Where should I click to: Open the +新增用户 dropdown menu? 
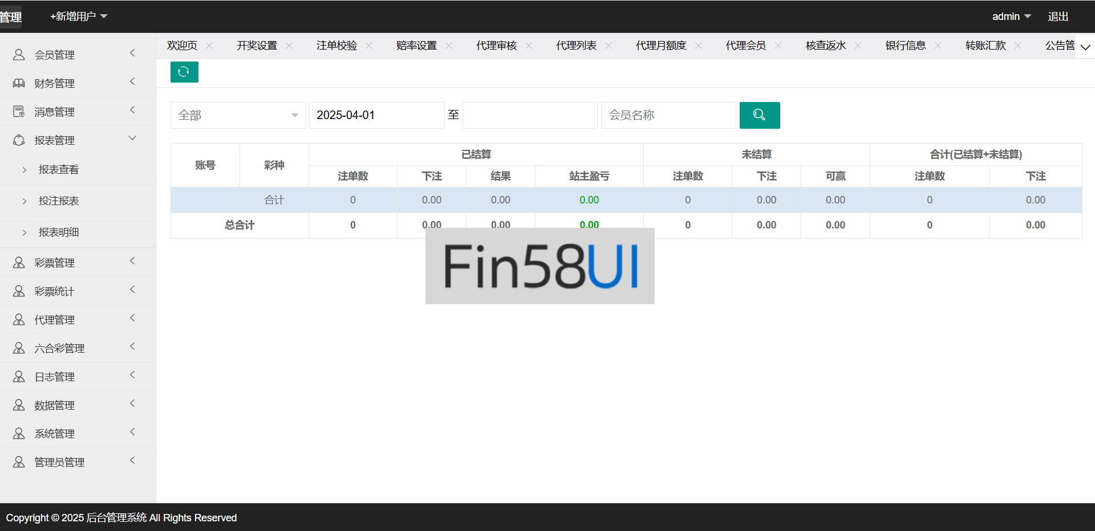click(78, 17)
